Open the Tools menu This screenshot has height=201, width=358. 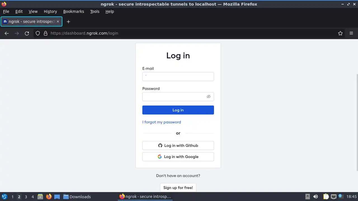click(95, 11)
